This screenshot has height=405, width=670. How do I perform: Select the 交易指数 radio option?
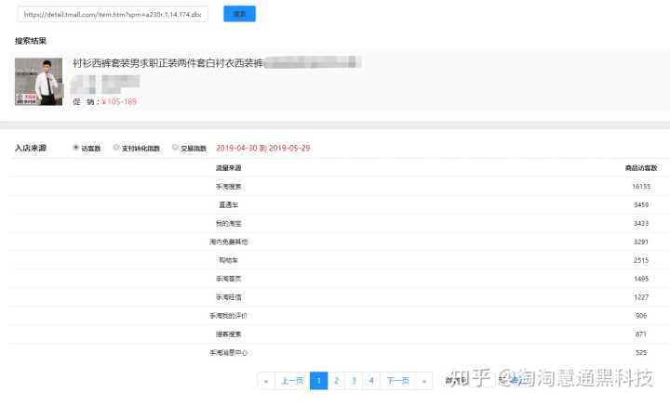coord(175,148)
